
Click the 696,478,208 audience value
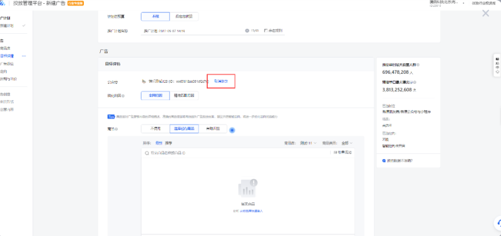point(395,72)
